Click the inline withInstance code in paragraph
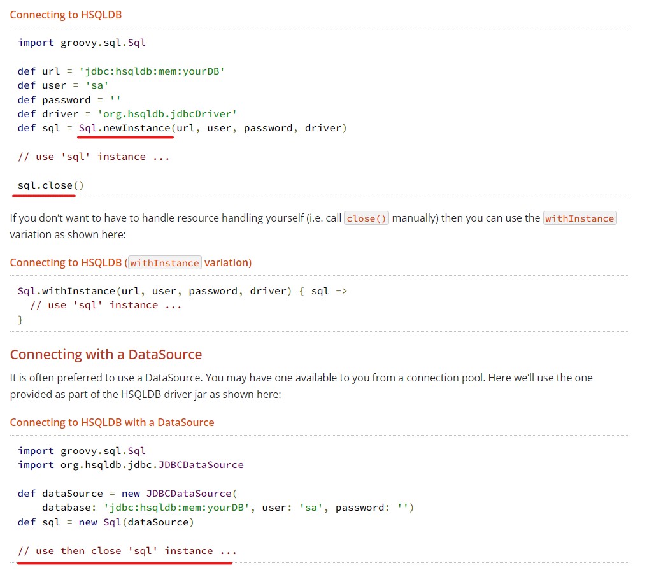 [x=579, y=218]
